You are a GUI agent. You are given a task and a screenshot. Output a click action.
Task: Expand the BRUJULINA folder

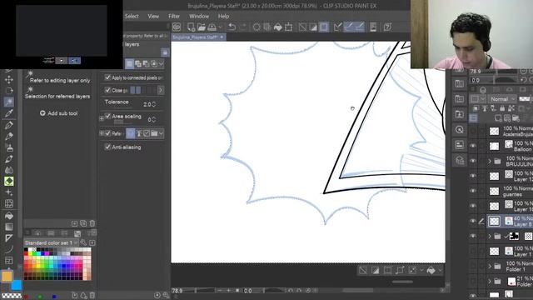490,161
